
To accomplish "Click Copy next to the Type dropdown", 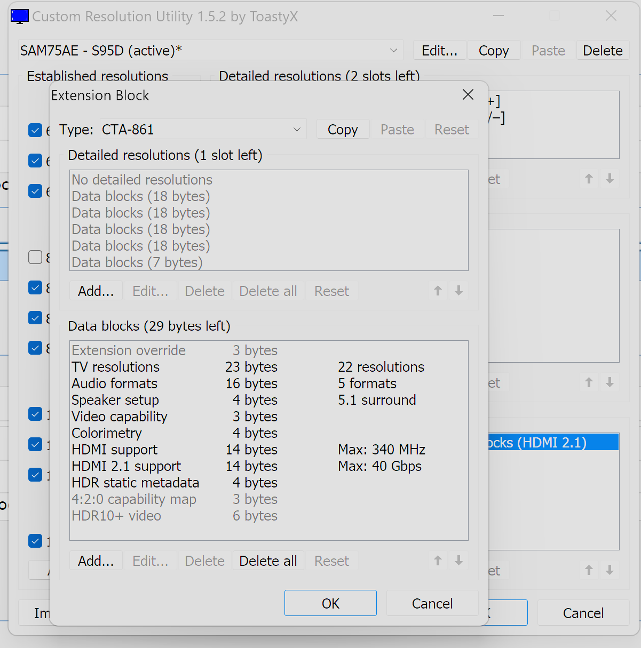I will click(x=343, y=130).
